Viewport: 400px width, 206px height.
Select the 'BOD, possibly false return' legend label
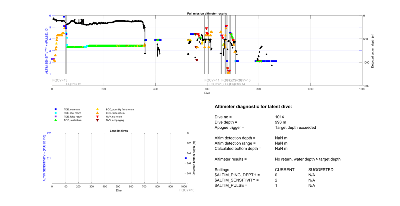120,110
